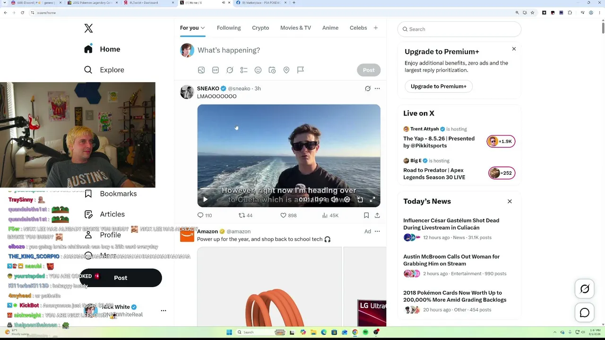Play the SNEAKO video

(205, 200)
